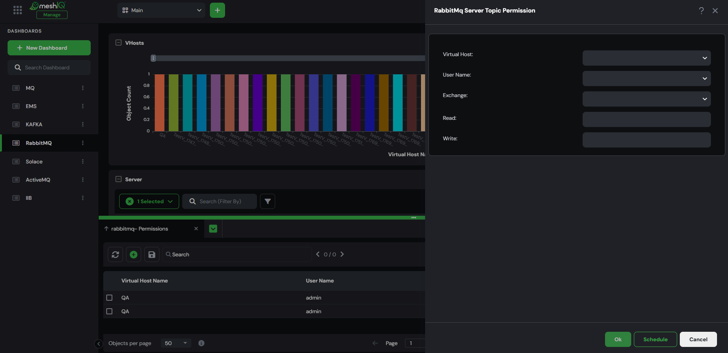
Task: Open options menu for Solace dashboard
Action: [83, 162]
